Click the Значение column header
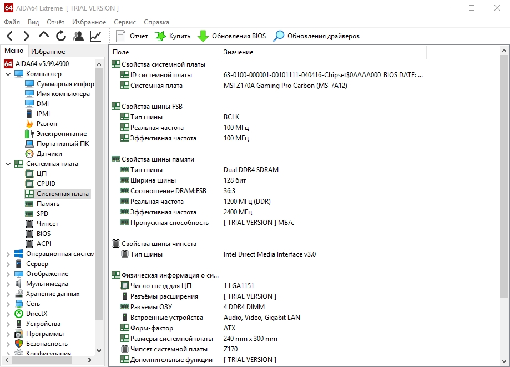 (x=323, y=52)
